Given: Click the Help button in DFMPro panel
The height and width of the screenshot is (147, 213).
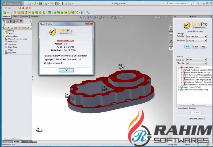Looking at the screenshot, I should (x=203, y=47).
